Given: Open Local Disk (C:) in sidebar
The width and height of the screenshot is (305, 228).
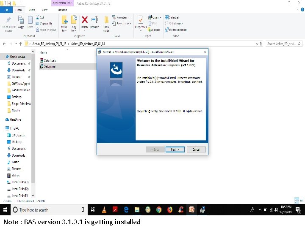Looking at the screenshot, I should pos(18,182).
